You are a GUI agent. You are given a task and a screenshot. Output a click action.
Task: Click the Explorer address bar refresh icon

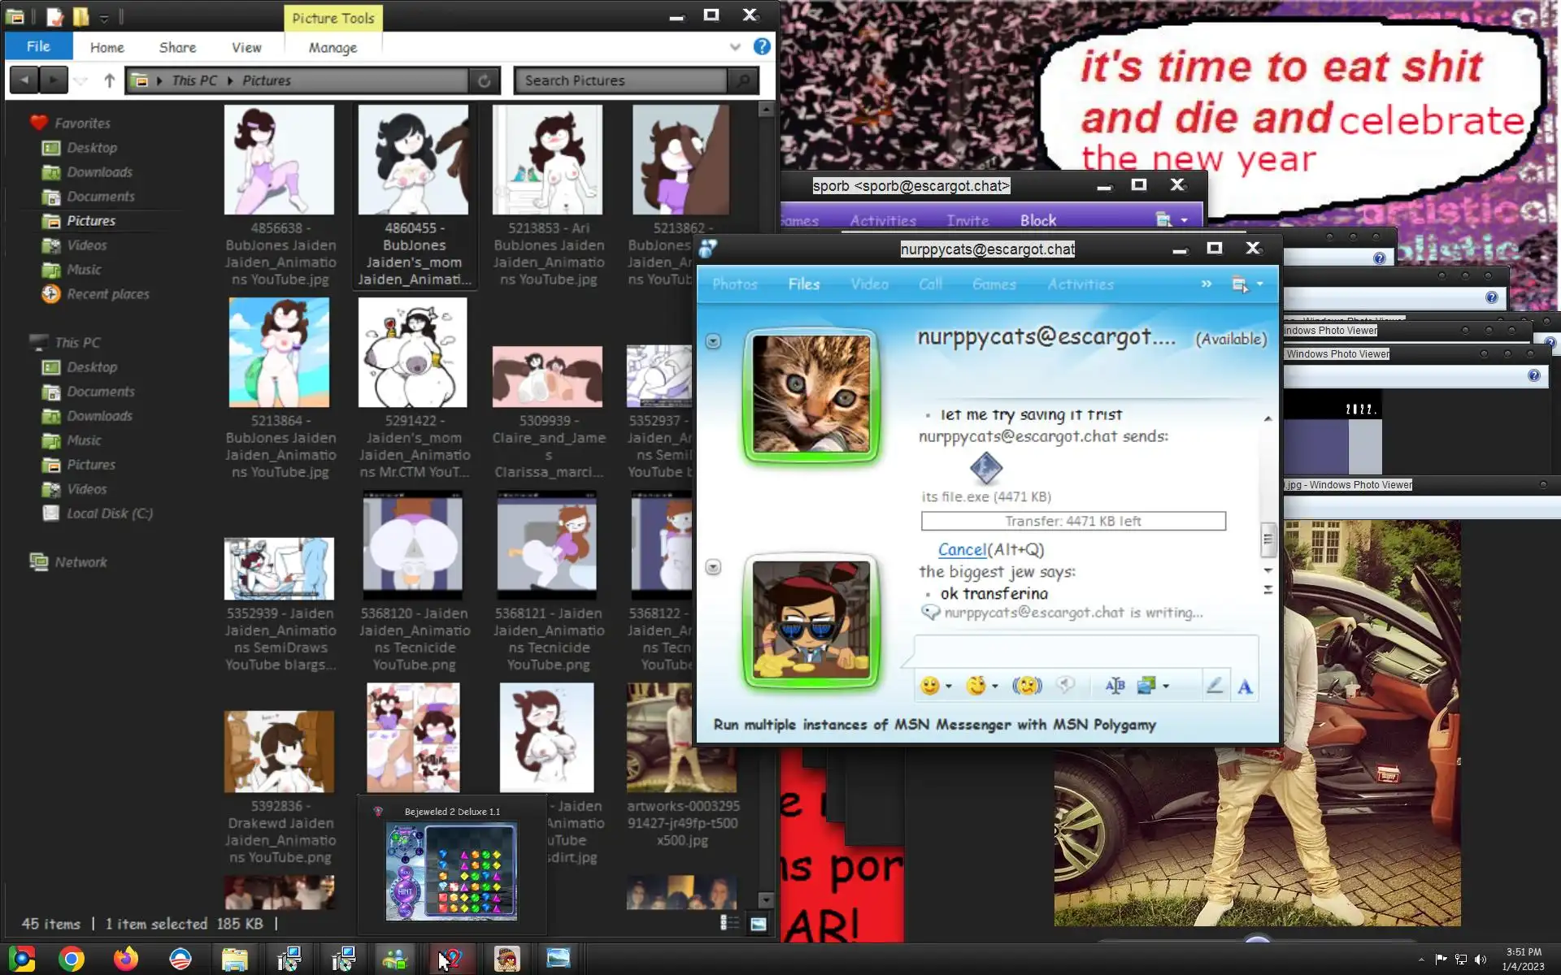[x=484, y=80]
